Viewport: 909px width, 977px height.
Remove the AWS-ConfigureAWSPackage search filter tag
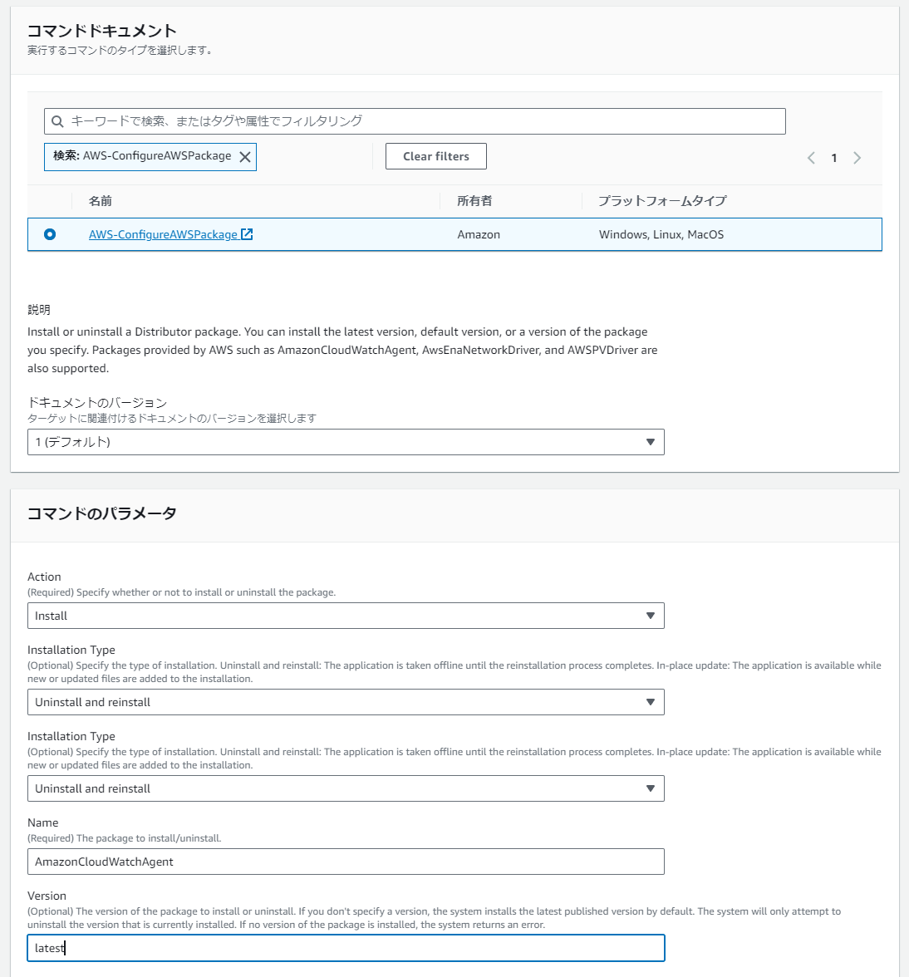click(243, 156)
